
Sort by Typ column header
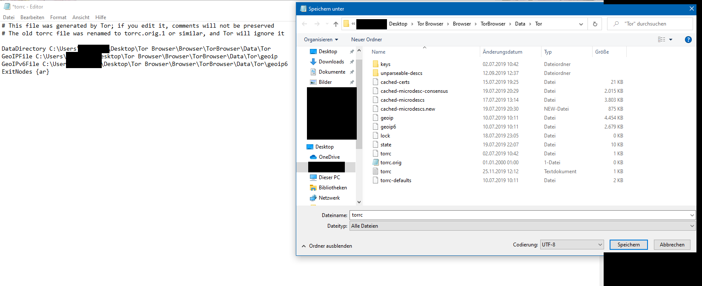point(548,52)
